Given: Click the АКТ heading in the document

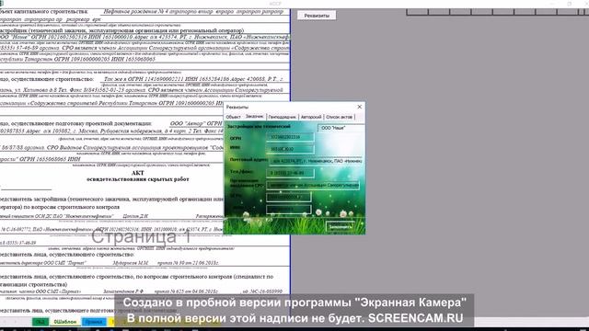Looking at the screenshot, I should click(x=138, y=173).
